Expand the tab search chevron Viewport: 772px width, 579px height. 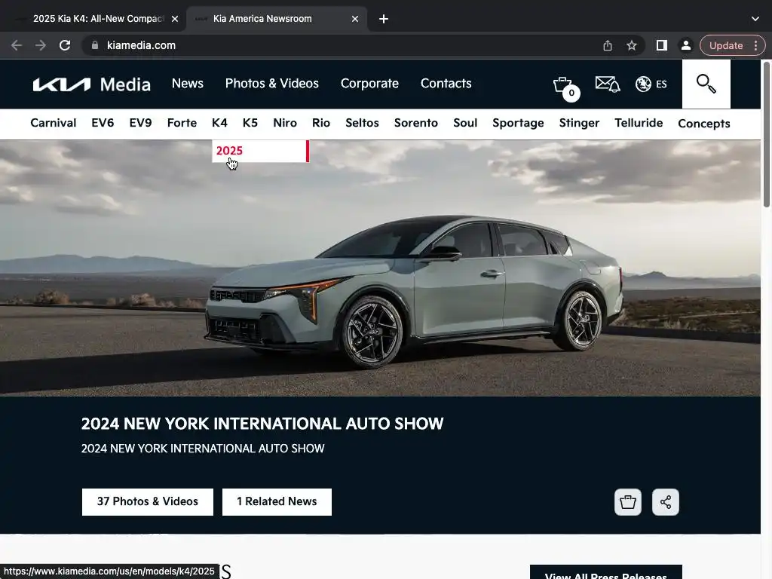(x=755, y=19)
